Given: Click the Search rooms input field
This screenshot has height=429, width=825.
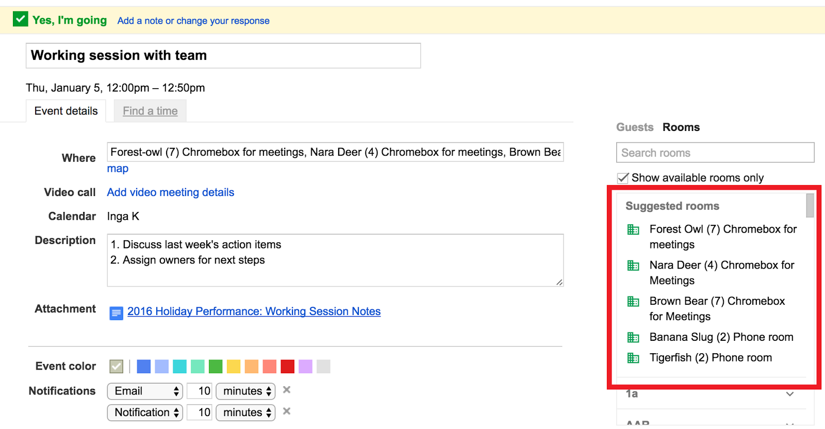Looking at the screenshot, I should 715,153.
